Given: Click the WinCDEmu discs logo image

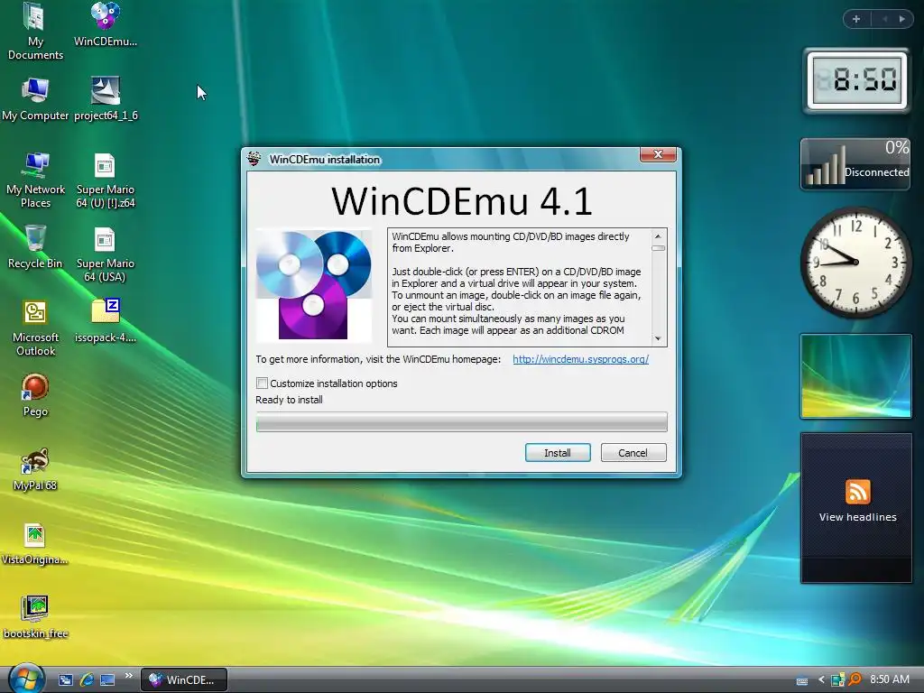Looking at the screenshot, I should click(x=313, y=284).
